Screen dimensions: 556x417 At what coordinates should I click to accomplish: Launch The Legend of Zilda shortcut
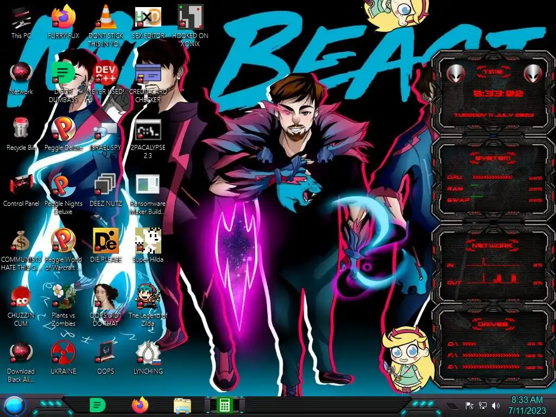pyautogui.click(x=148, y=305)
